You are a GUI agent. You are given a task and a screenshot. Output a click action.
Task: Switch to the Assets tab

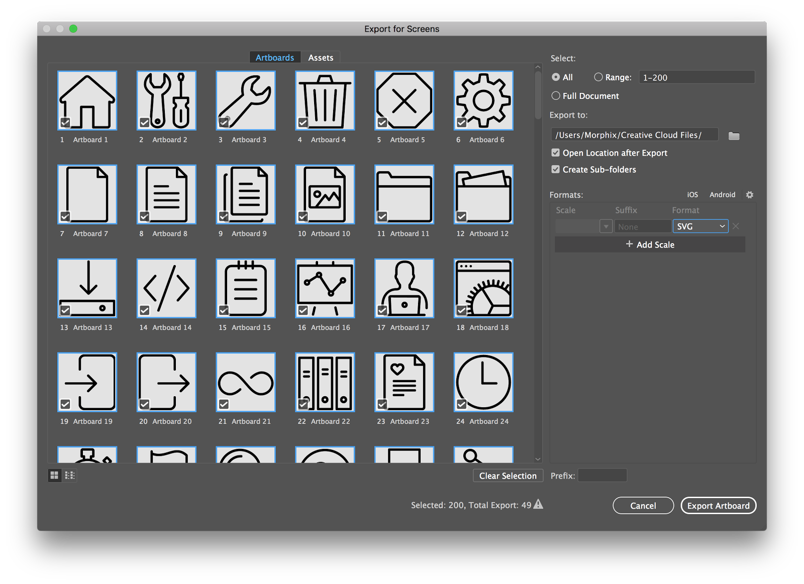coord(321,57)
